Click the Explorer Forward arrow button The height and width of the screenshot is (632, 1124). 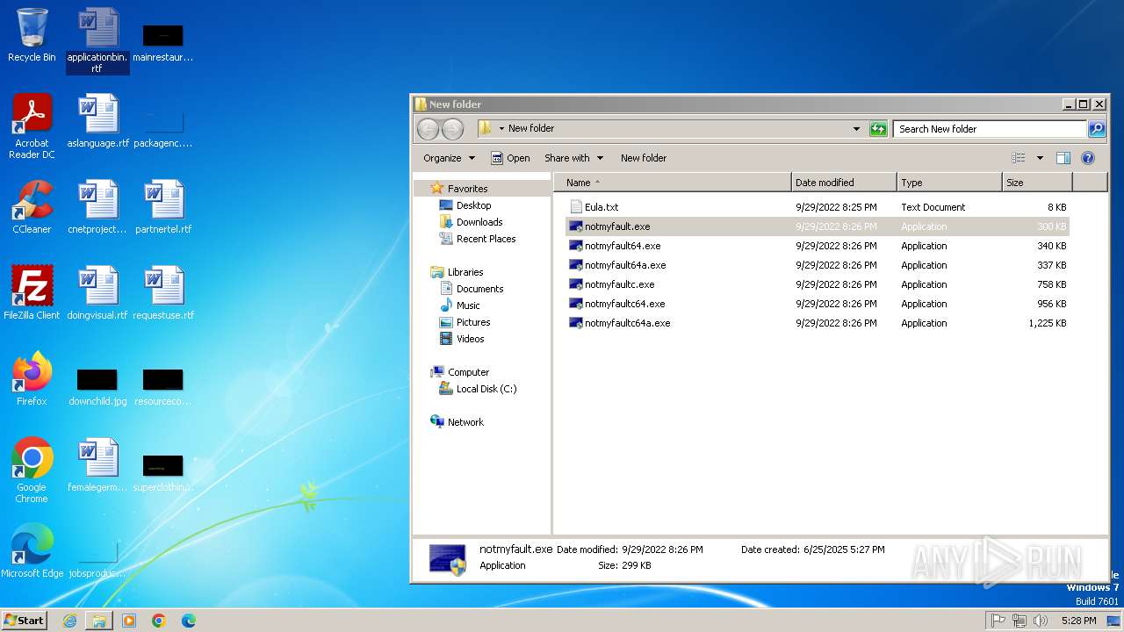point(452,129)
